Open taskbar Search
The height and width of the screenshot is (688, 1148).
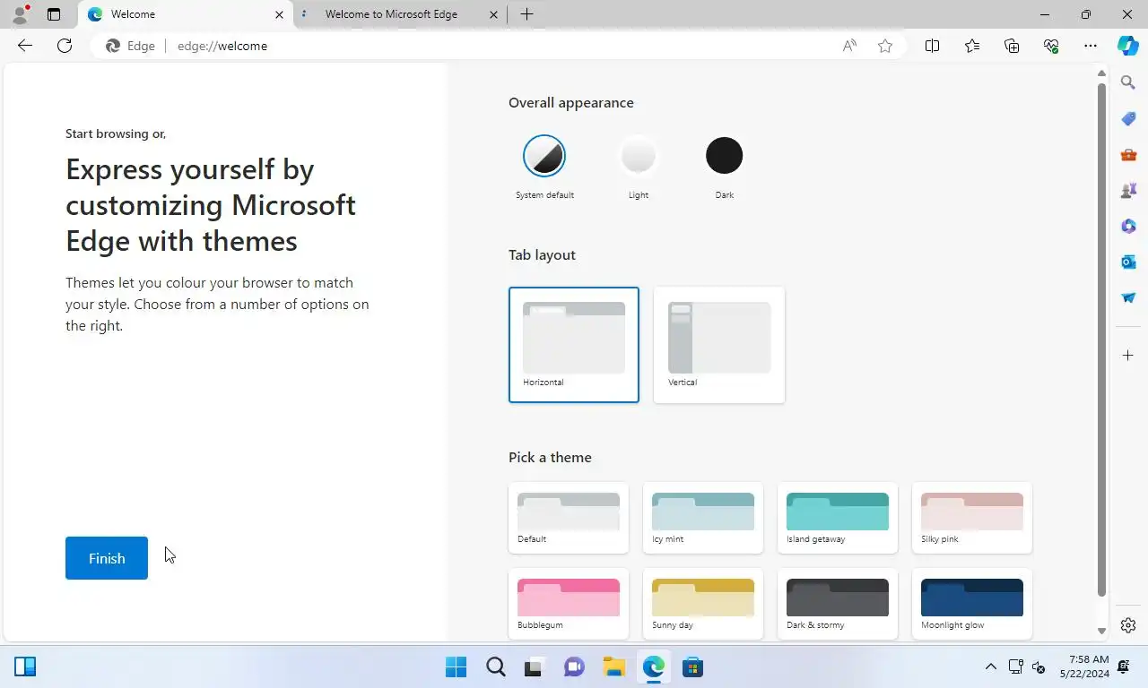[x=496, y=666]
